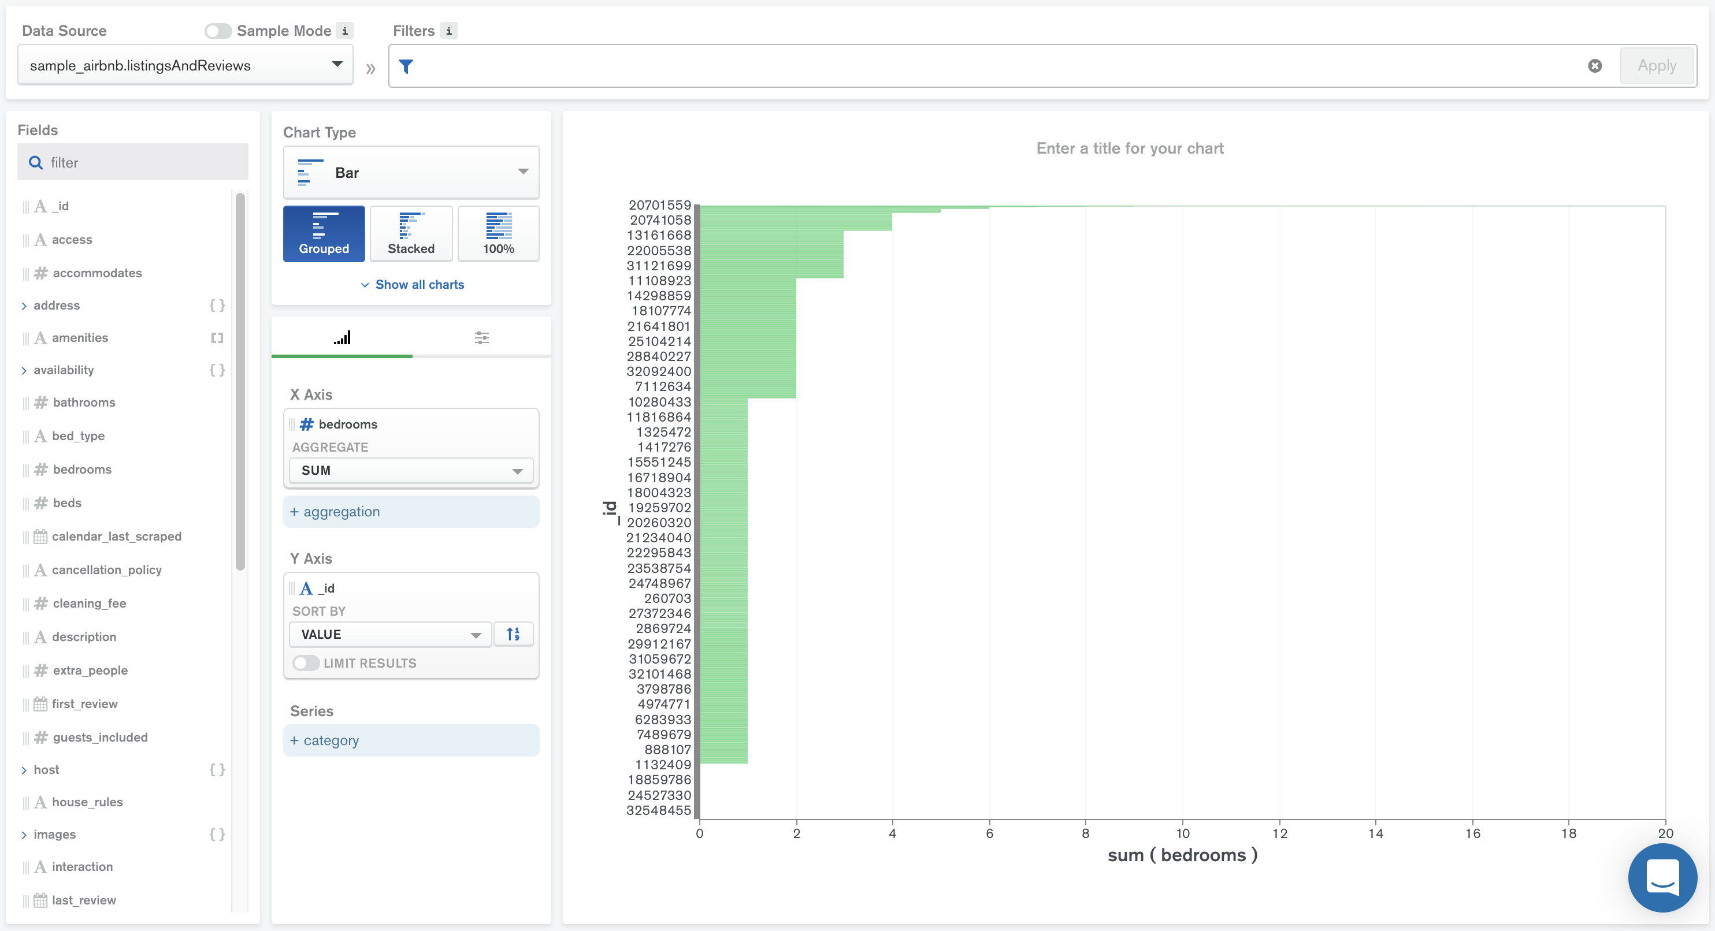Click the number icon on X Axis bedrooms
The width and height of the screenshot is (1715, 931).
pyautogui.click(x=307, y=424)
